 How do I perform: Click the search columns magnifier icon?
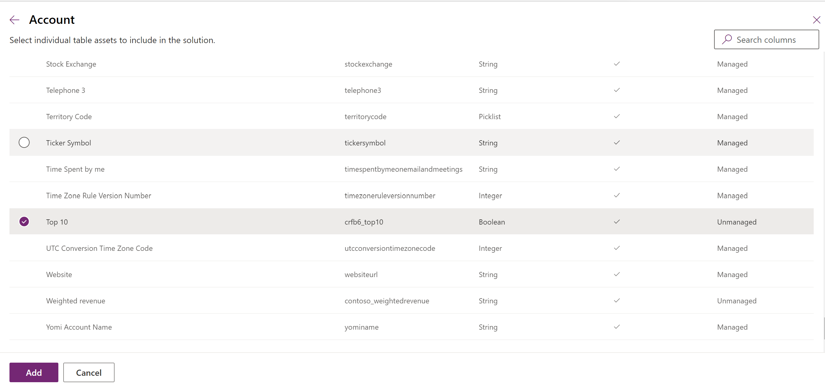click(727, 39)
